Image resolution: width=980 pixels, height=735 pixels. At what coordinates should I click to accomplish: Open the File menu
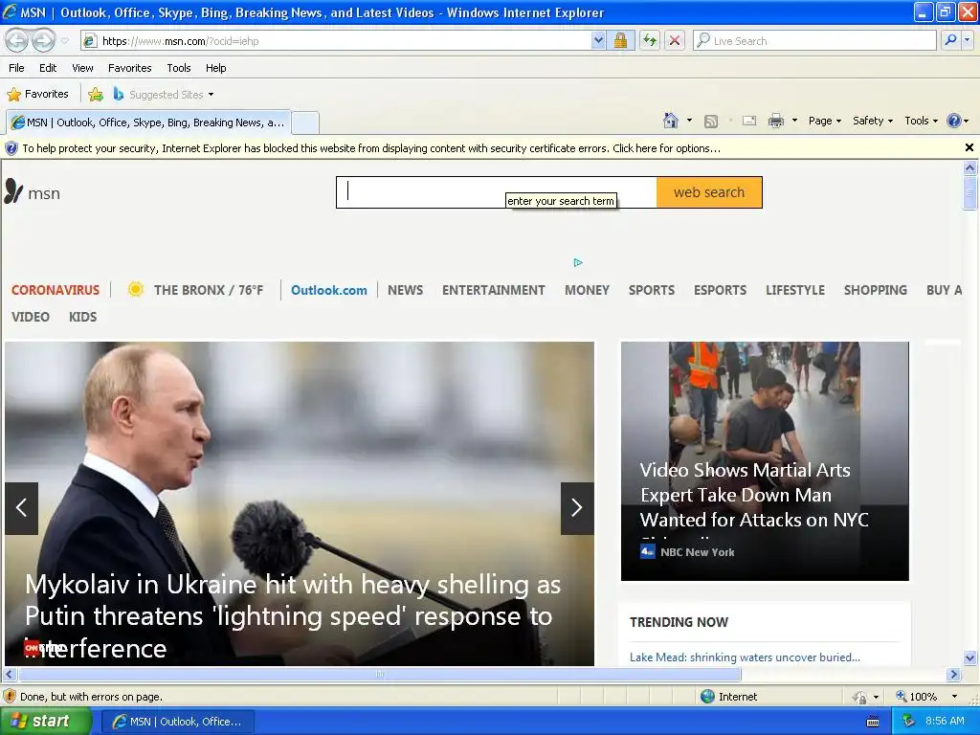point(17,68)
